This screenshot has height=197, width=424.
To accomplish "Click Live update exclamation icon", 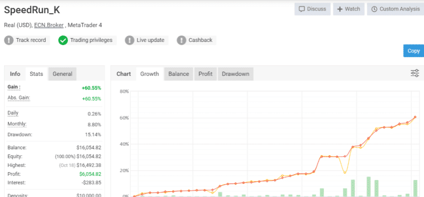I will (x=129, y=41).
